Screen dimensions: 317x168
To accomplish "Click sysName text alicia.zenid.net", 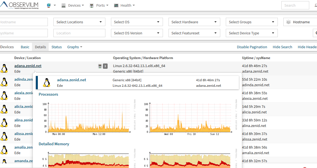I will click(x=254, y=112).
